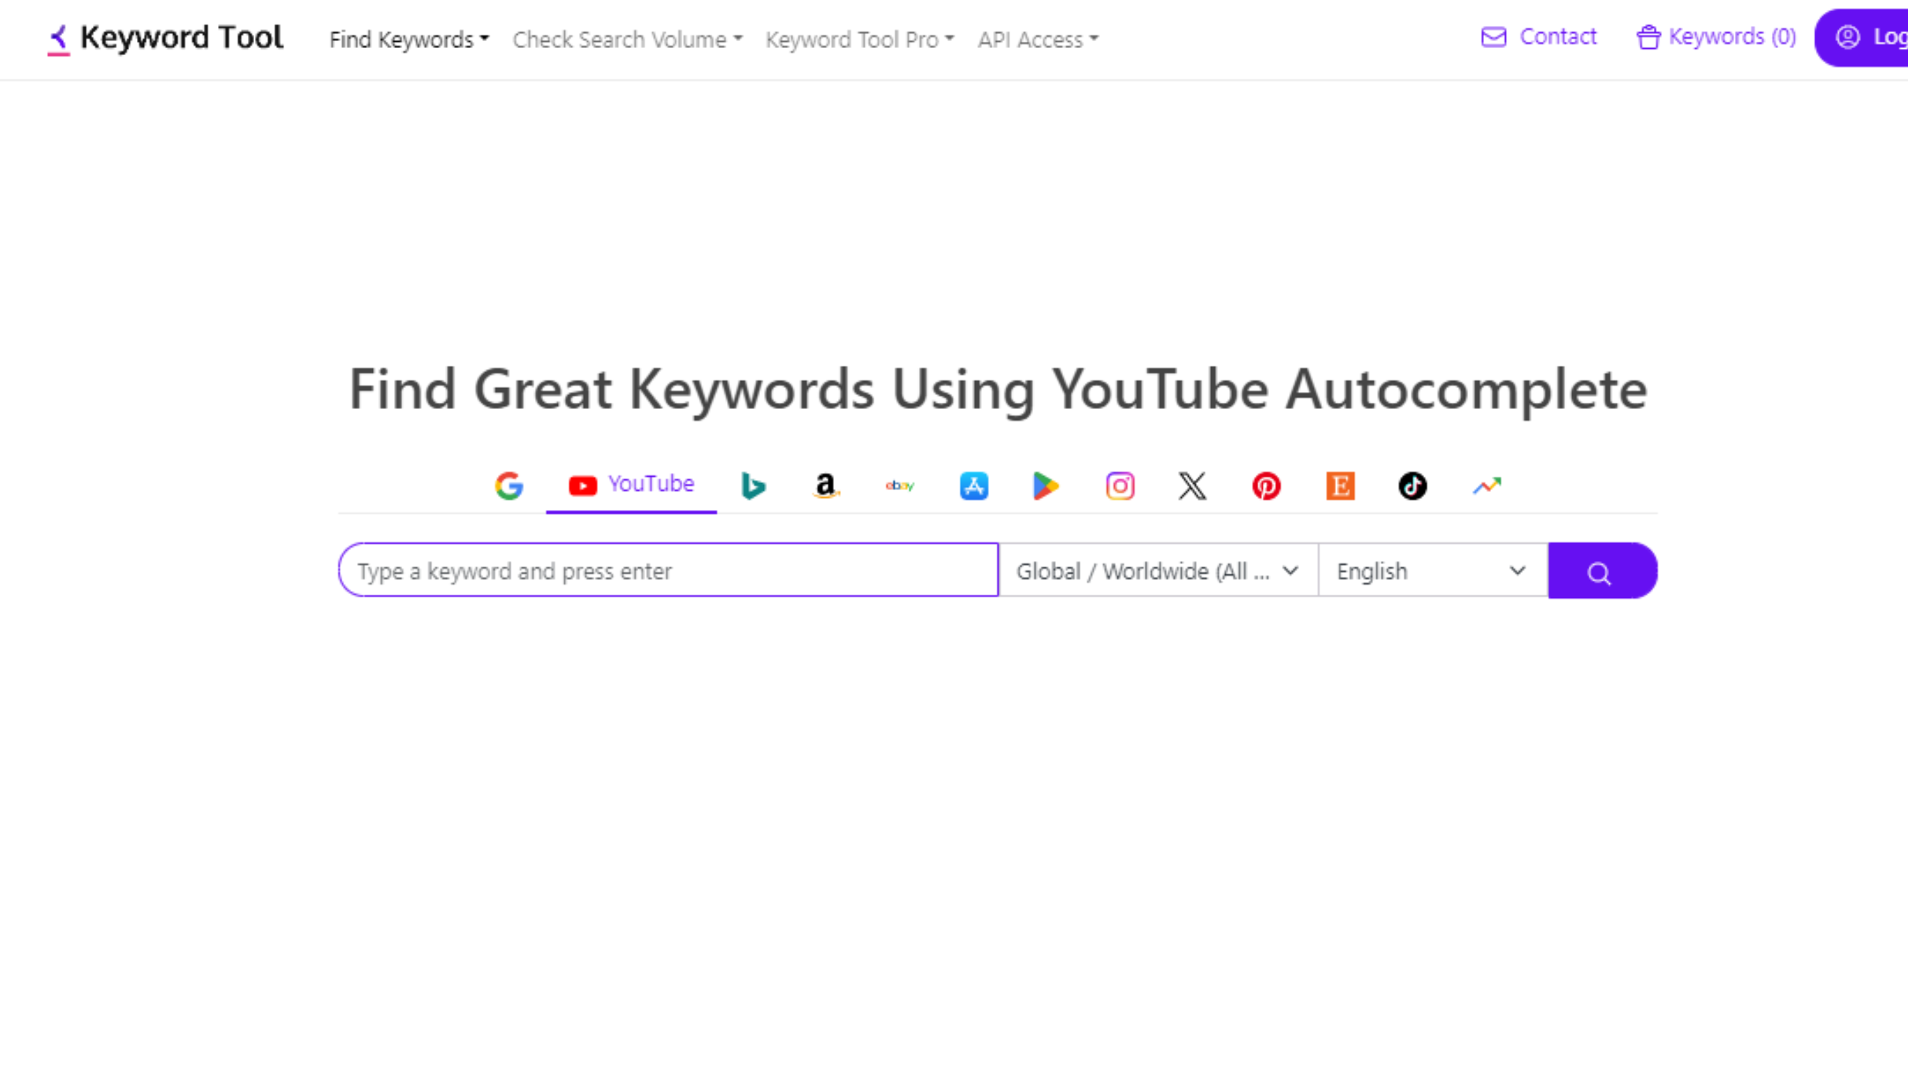Choose the Amazon keyword source icon

tap(825, 486)
